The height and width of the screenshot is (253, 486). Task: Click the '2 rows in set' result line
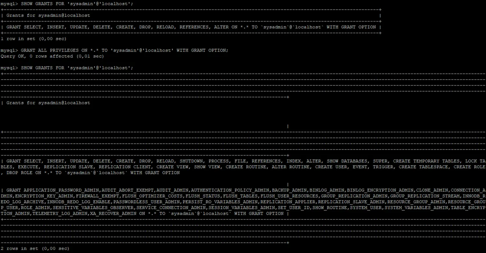coord(35,248)
